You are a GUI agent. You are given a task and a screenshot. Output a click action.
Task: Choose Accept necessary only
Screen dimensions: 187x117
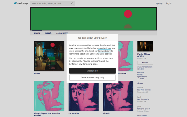click(93, 78)
